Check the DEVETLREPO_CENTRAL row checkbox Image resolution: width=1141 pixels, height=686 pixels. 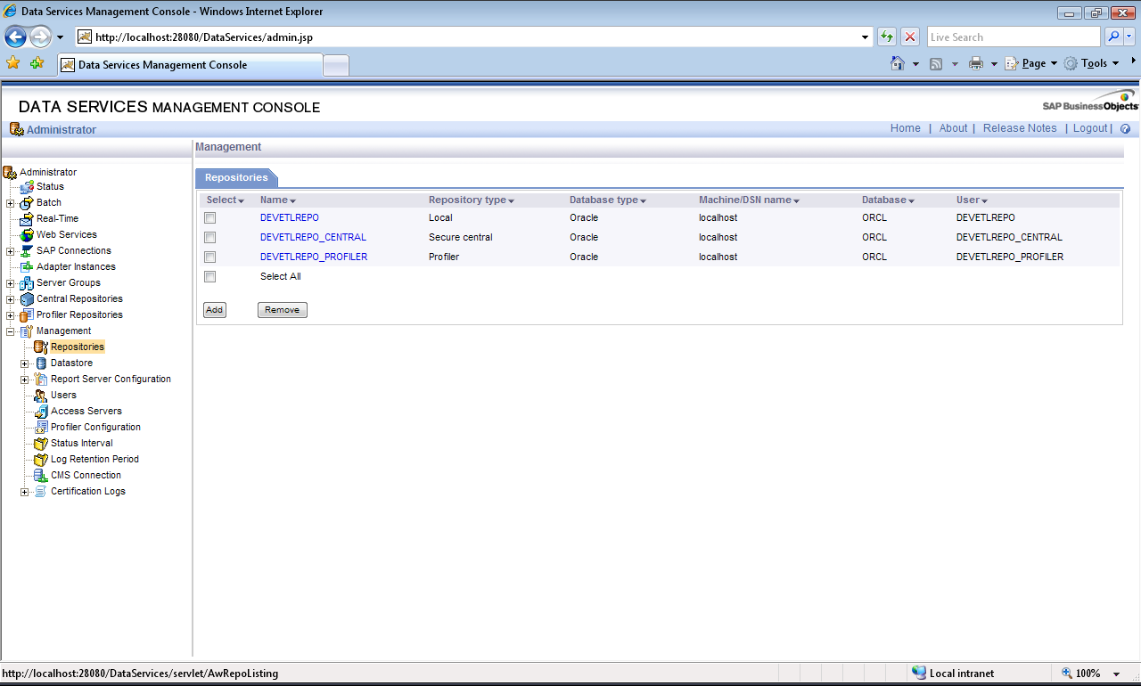pos(210,238)
